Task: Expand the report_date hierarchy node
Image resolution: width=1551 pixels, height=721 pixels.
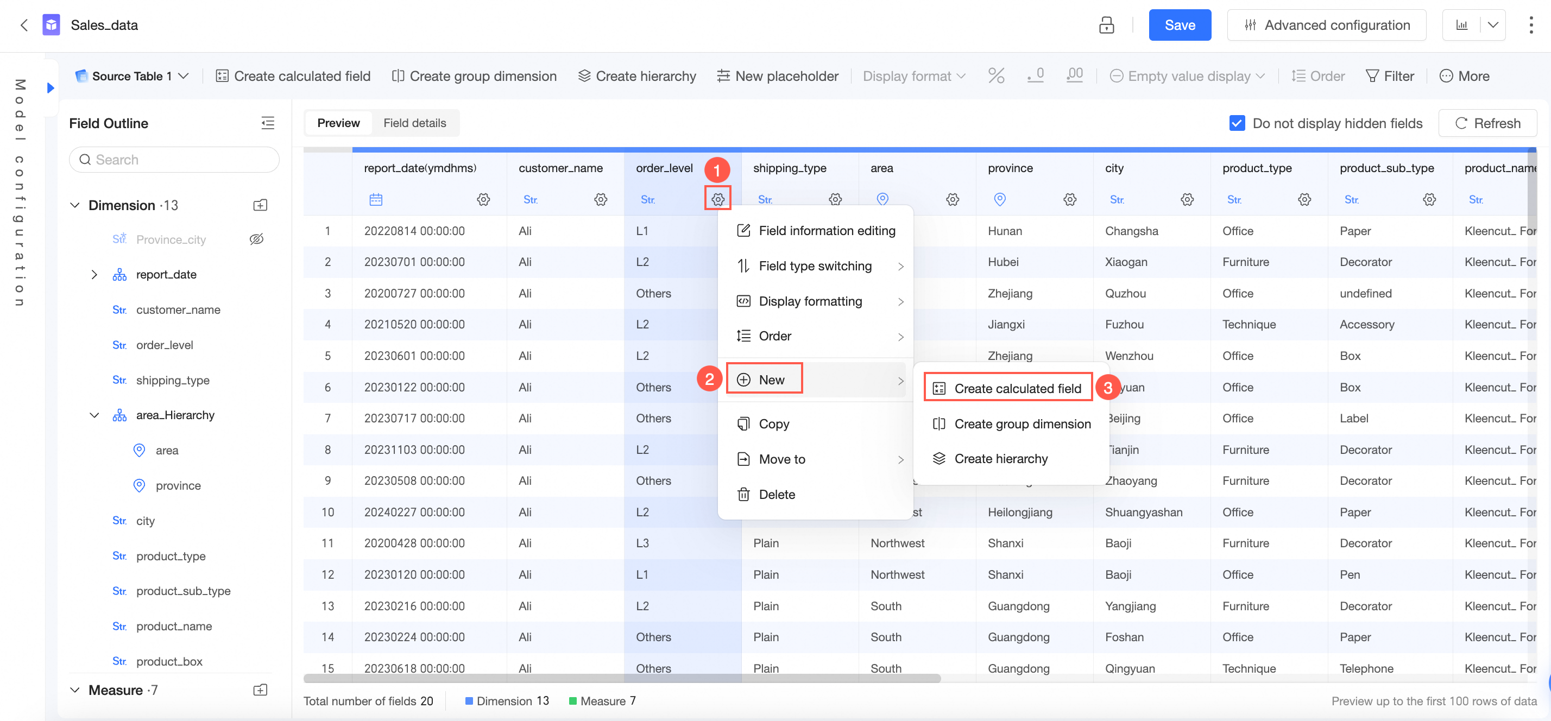Action: click(94, 275)
